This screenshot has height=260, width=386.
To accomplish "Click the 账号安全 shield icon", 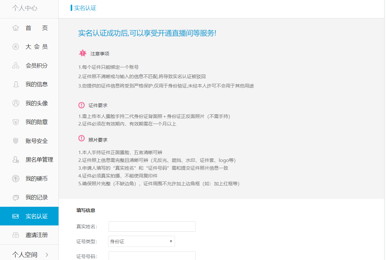I will tap(16, 141).
